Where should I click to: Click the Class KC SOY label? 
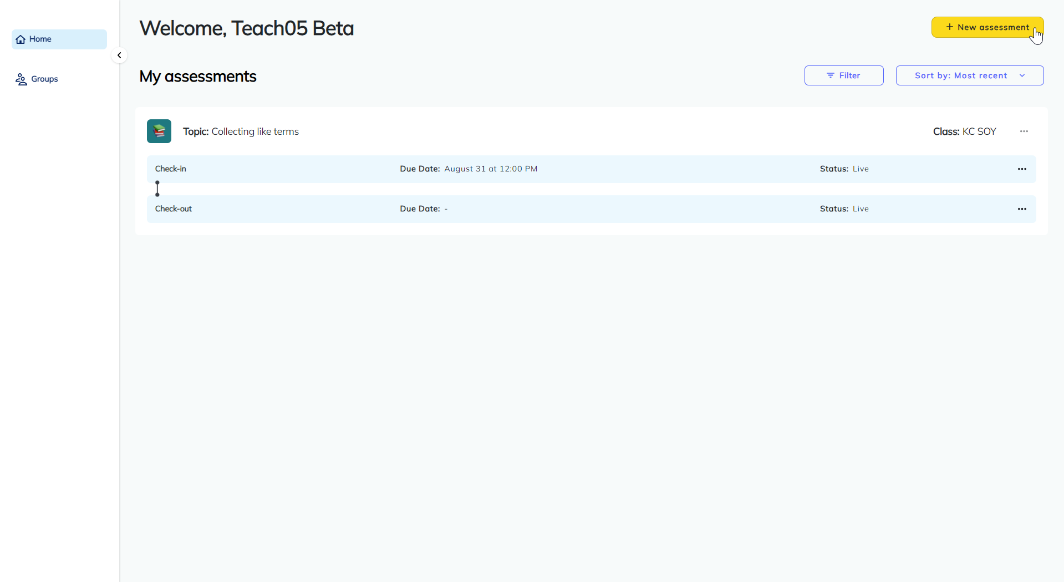click(964, 131)
